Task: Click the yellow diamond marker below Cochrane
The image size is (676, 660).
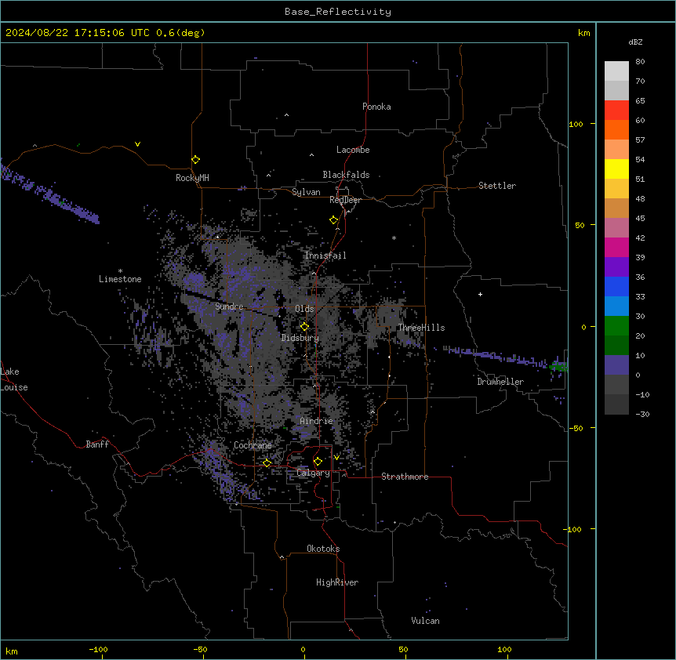Action: coord(267,462)
